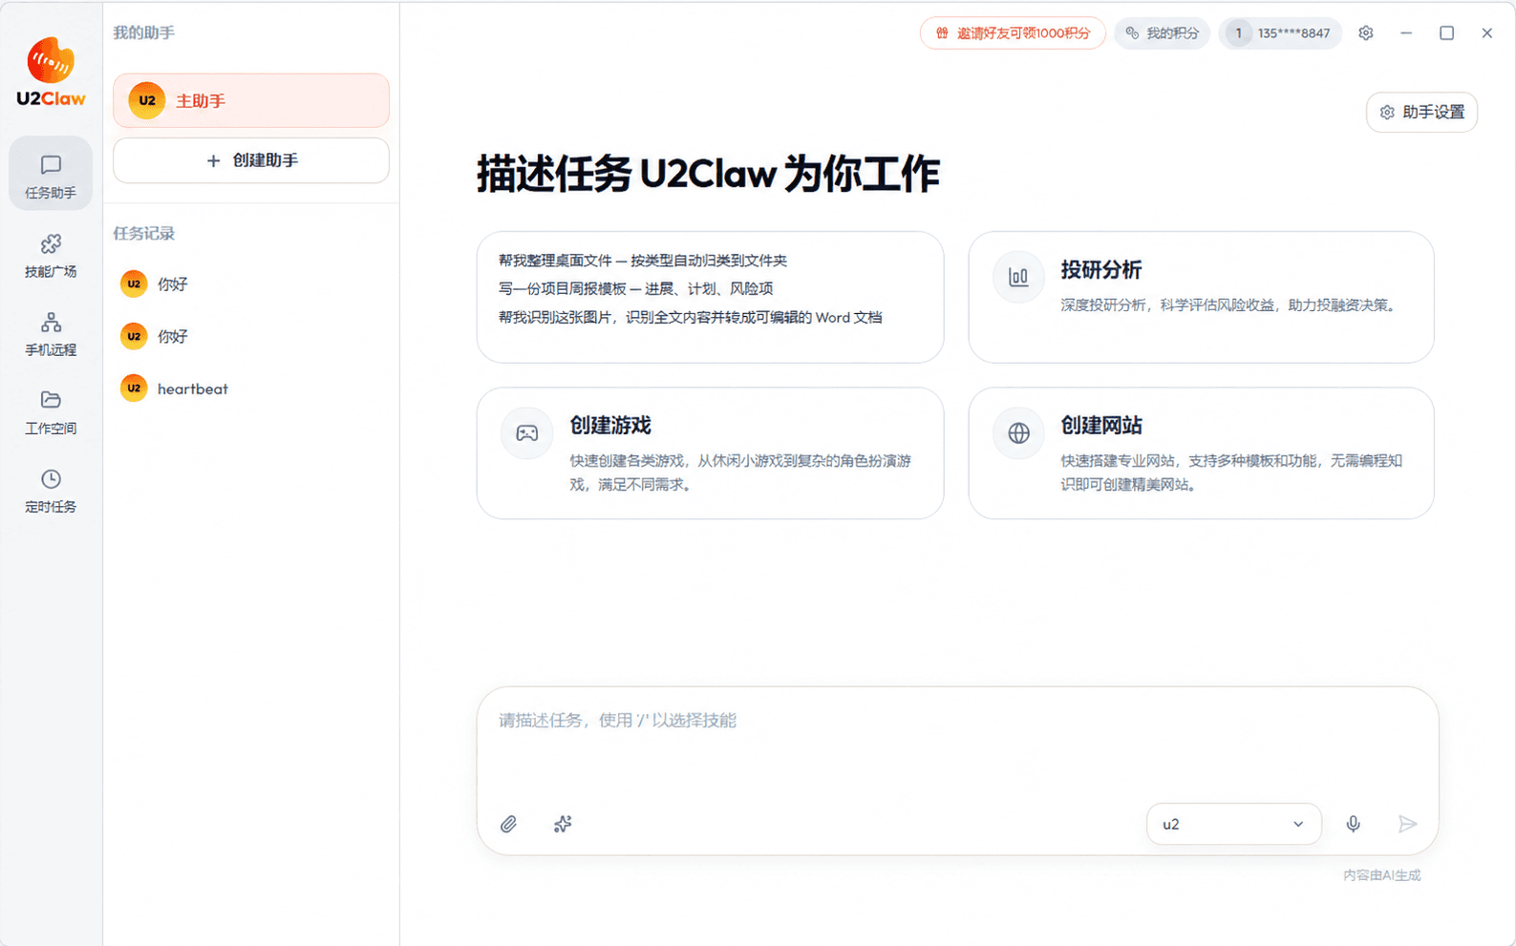Screen dimensions: 1516x946
Task: Open the 定时任务 scheduled tasks section
Action: click(51, 491)
